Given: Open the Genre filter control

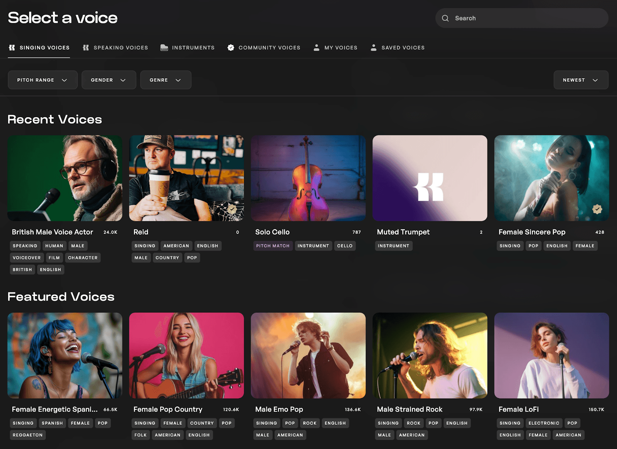Looking at the screenshot, I should coord(166,80).
